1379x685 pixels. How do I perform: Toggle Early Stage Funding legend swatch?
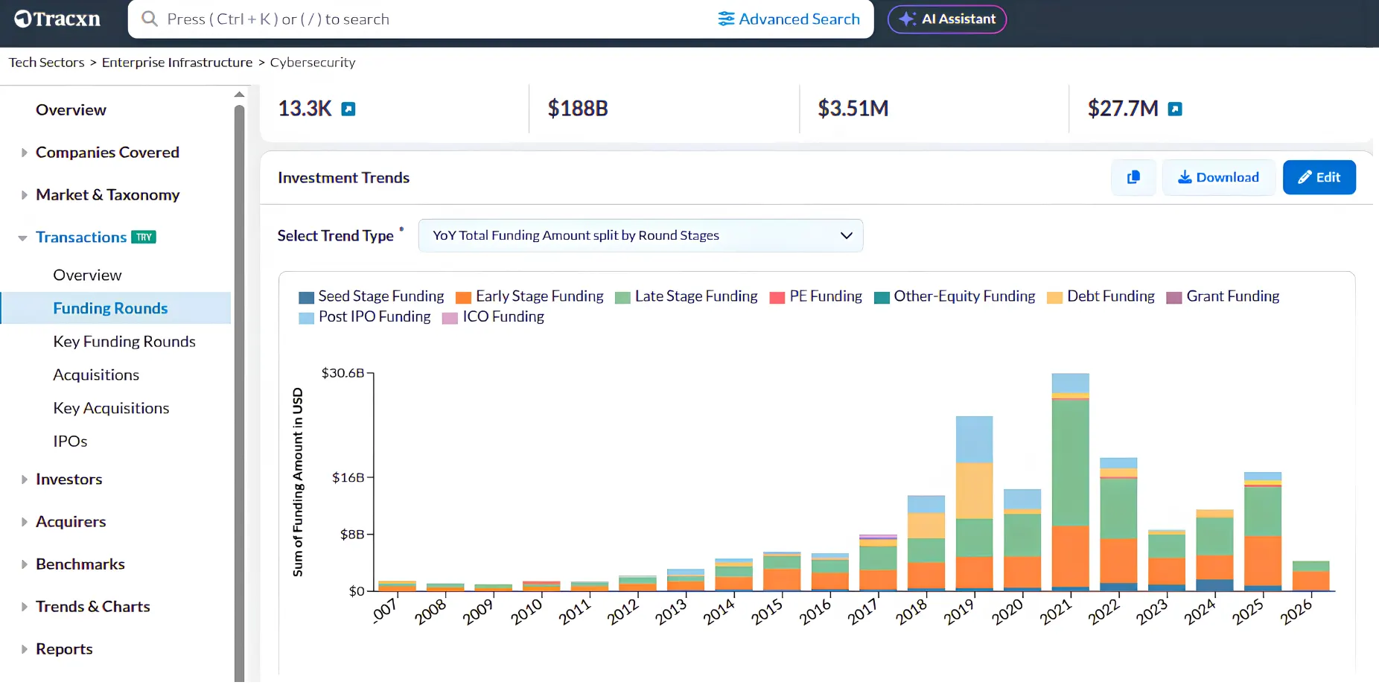(x=463, y=297)
